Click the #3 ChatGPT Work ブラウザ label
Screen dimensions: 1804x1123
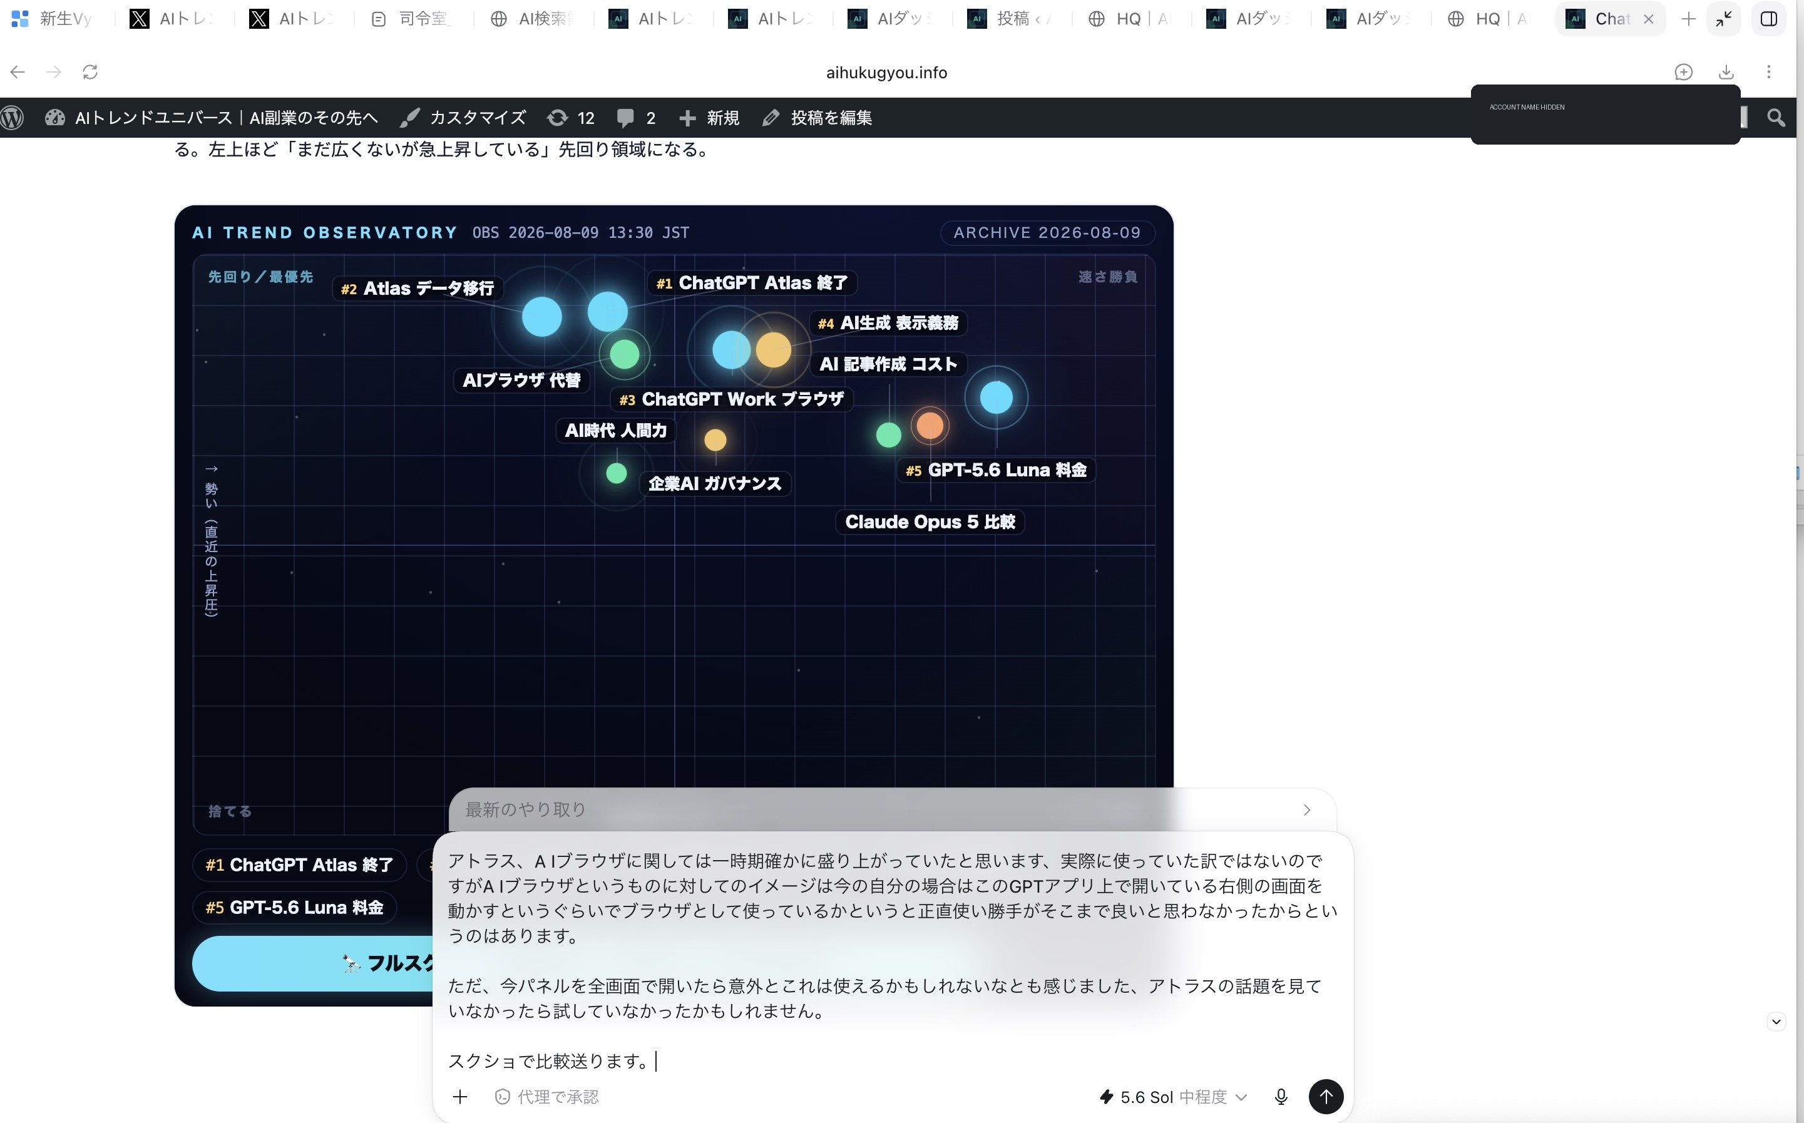pyautogui.click(x=732, y=399)
